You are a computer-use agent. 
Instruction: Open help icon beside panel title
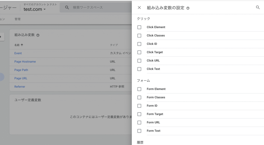(188, 8)
